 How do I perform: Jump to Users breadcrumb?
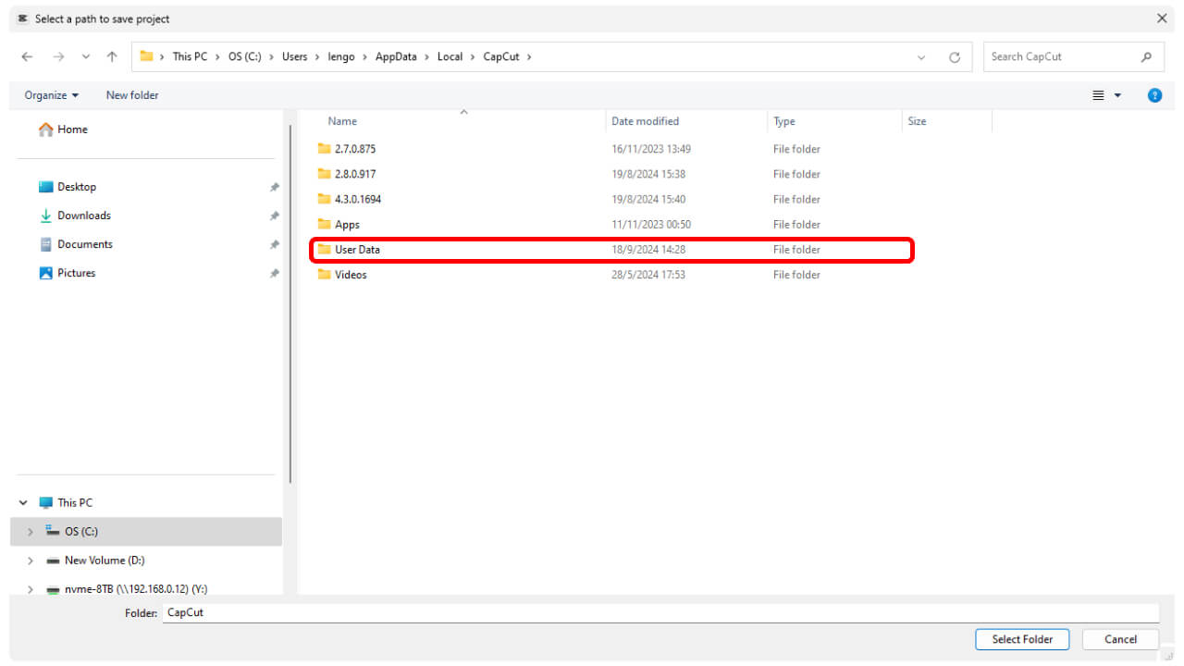[294, 56]
